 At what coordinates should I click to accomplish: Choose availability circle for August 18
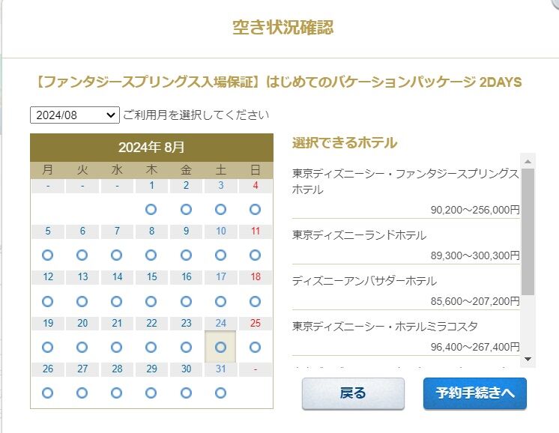(255, 302)
